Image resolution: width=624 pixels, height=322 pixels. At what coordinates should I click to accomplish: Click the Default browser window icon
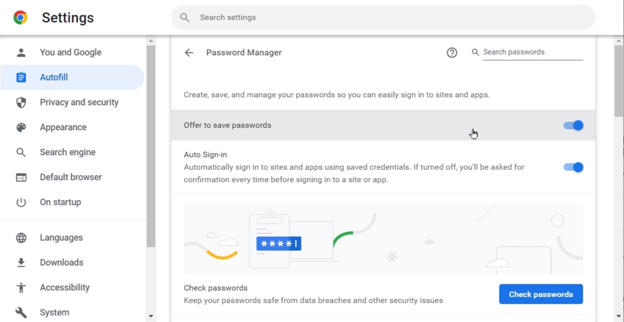click(x=21, y=177)
